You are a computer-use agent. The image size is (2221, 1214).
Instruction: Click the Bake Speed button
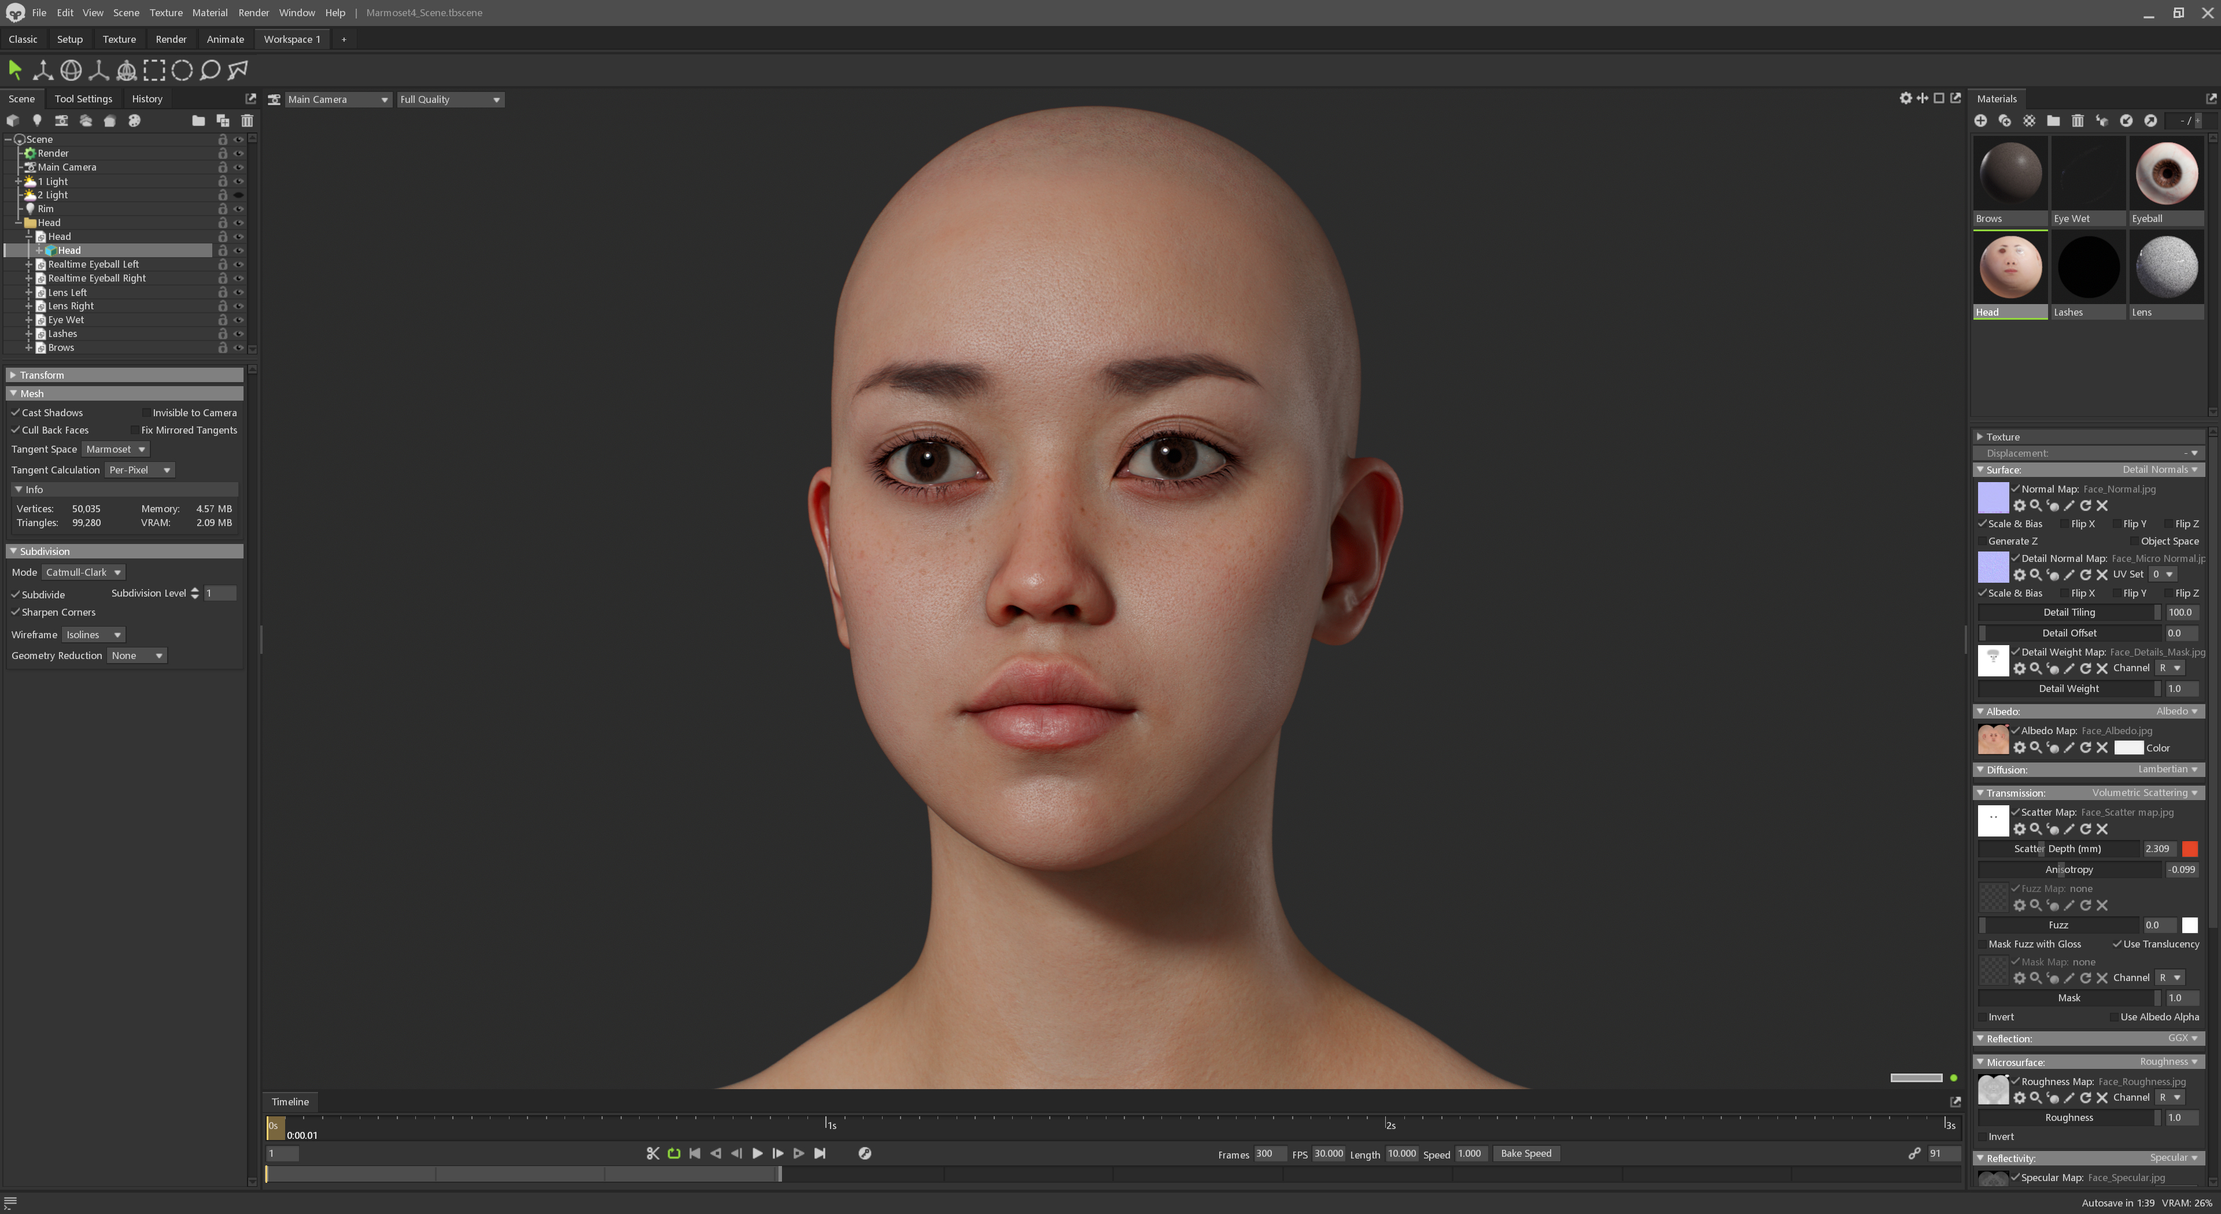[x=1526, y=1153]
